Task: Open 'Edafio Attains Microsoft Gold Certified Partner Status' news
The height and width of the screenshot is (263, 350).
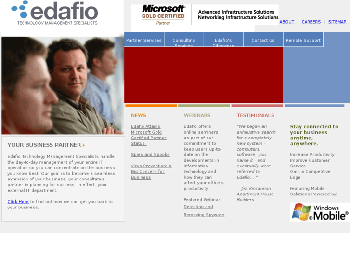Action: (x=148, y=135)
